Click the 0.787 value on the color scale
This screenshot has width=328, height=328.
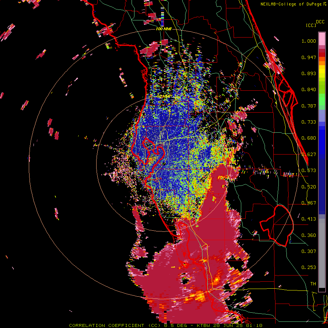coord(309,106)
